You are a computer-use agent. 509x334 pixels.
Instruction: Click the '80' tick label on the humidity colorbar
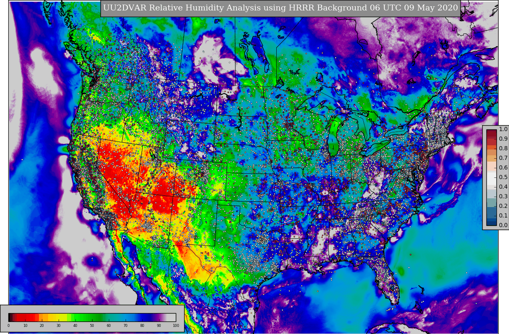[142, 326]
